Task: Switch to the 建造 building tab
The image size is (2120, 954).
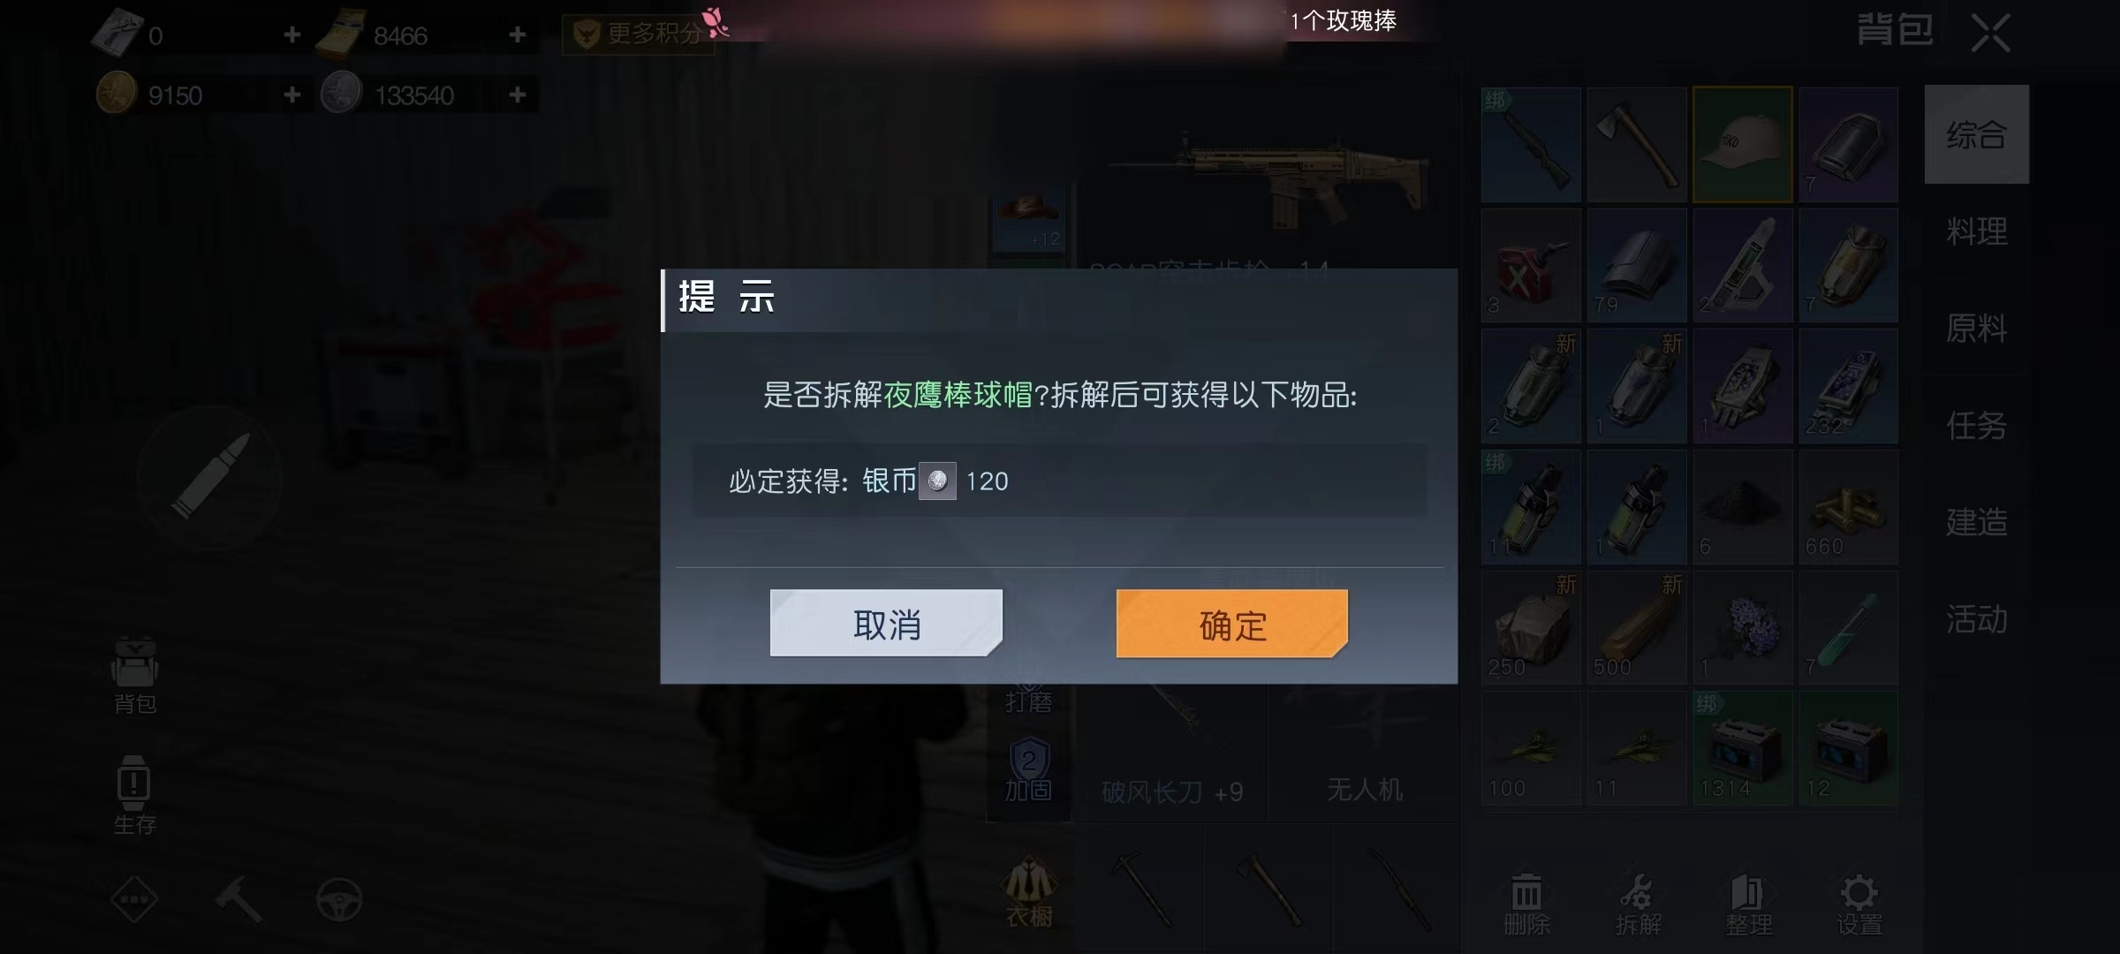Action: pyautogui.click(x=1977, y=521)
